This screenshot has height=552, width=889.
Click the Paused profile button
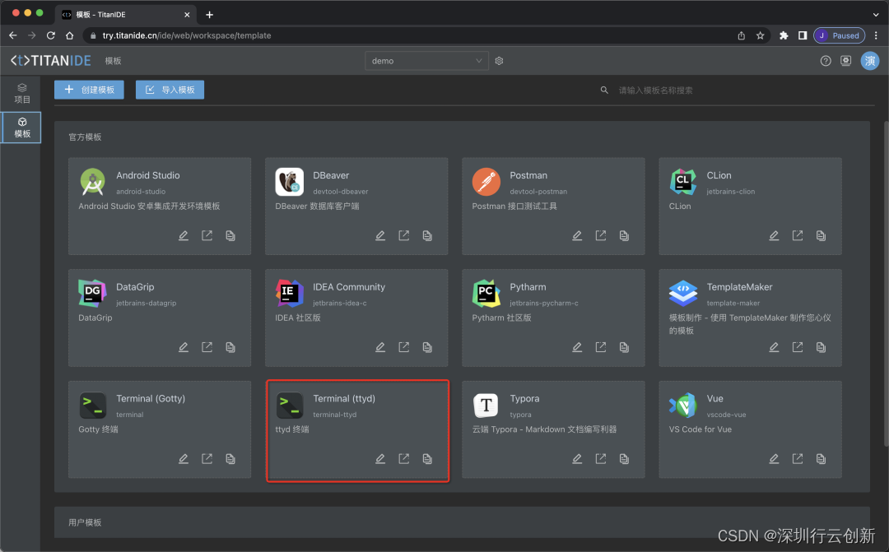pos(839,35)
